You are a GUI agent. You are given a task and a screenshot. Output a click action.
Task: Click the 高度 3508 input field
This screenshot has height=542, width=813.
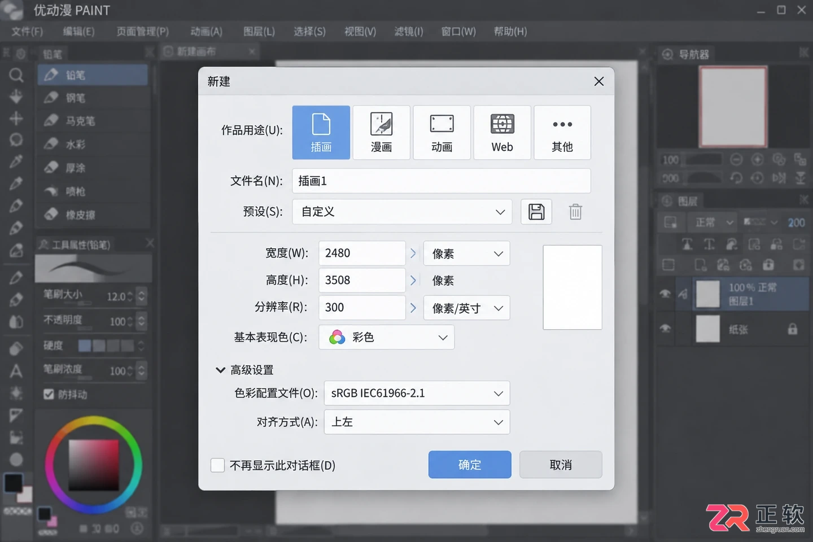coord(362,280)
